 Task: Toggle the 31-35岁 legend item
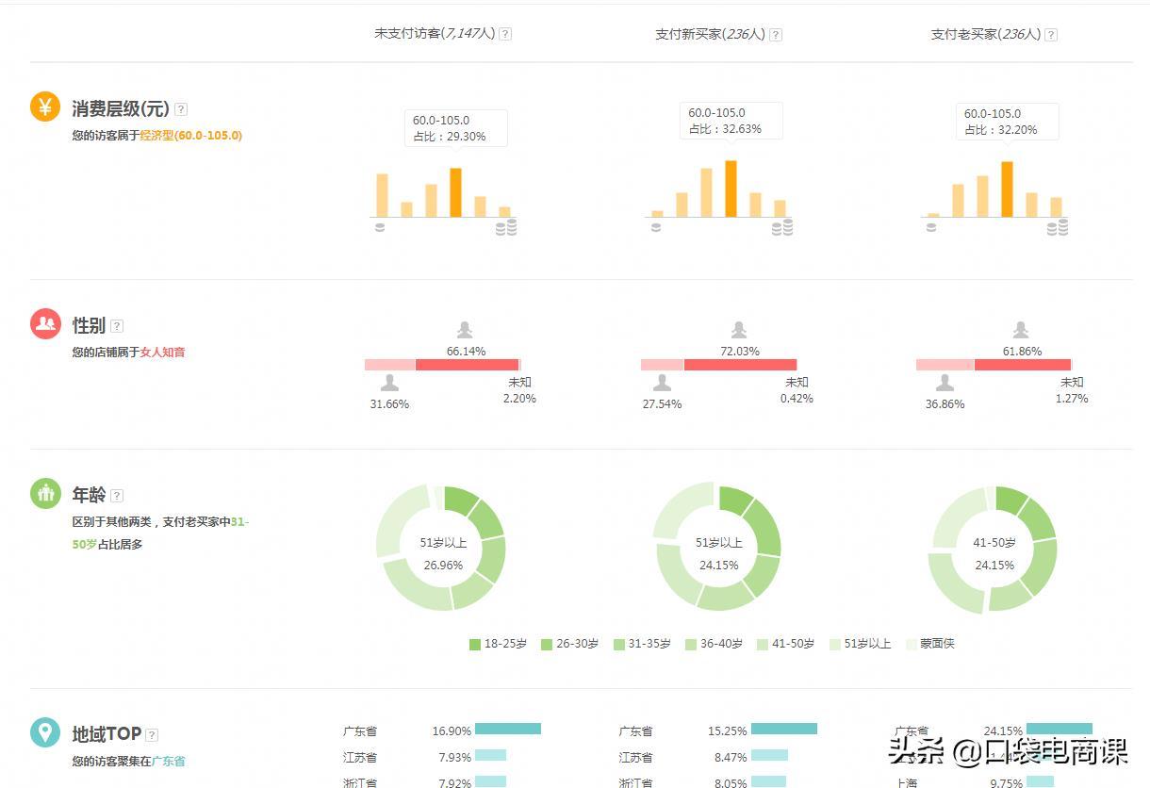tap(642, 644)
